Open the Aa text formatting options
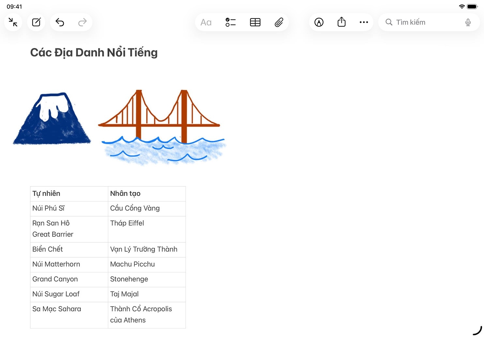Screen dimensions: 484x337 206,22
